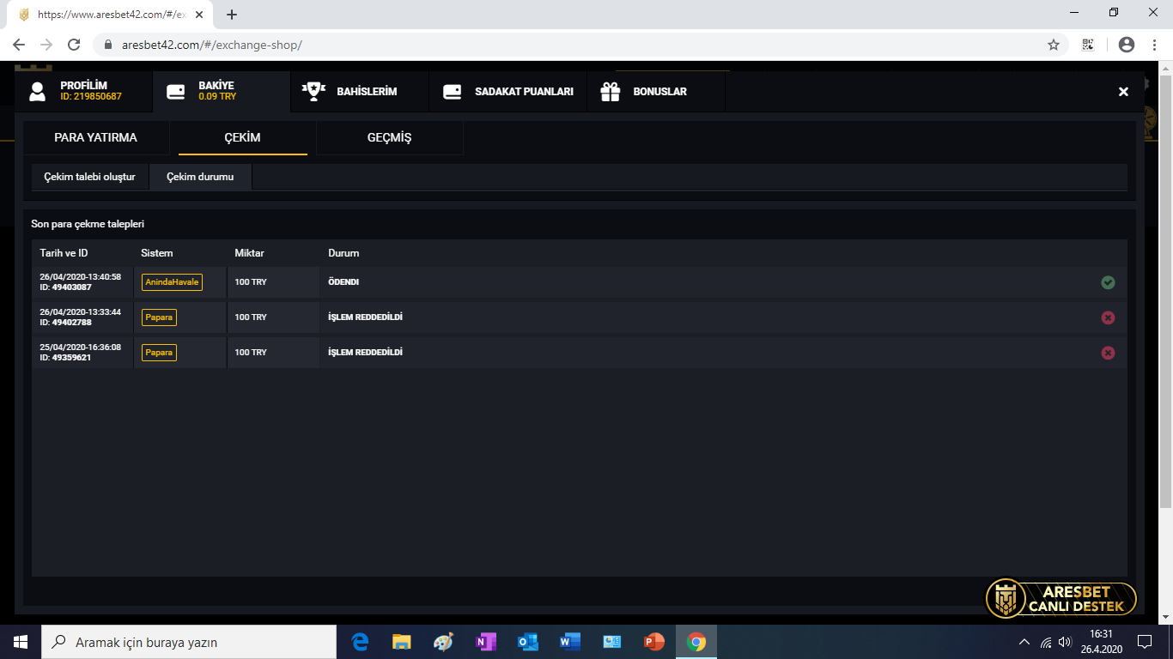Viewport: 1173px width, 659px height.
Task: Open Word from the taskbar
Action: [569, 642]
